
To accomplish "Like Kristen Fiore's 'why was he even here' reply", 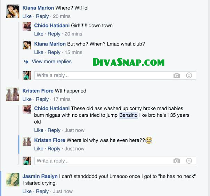I will click(39, 149).
